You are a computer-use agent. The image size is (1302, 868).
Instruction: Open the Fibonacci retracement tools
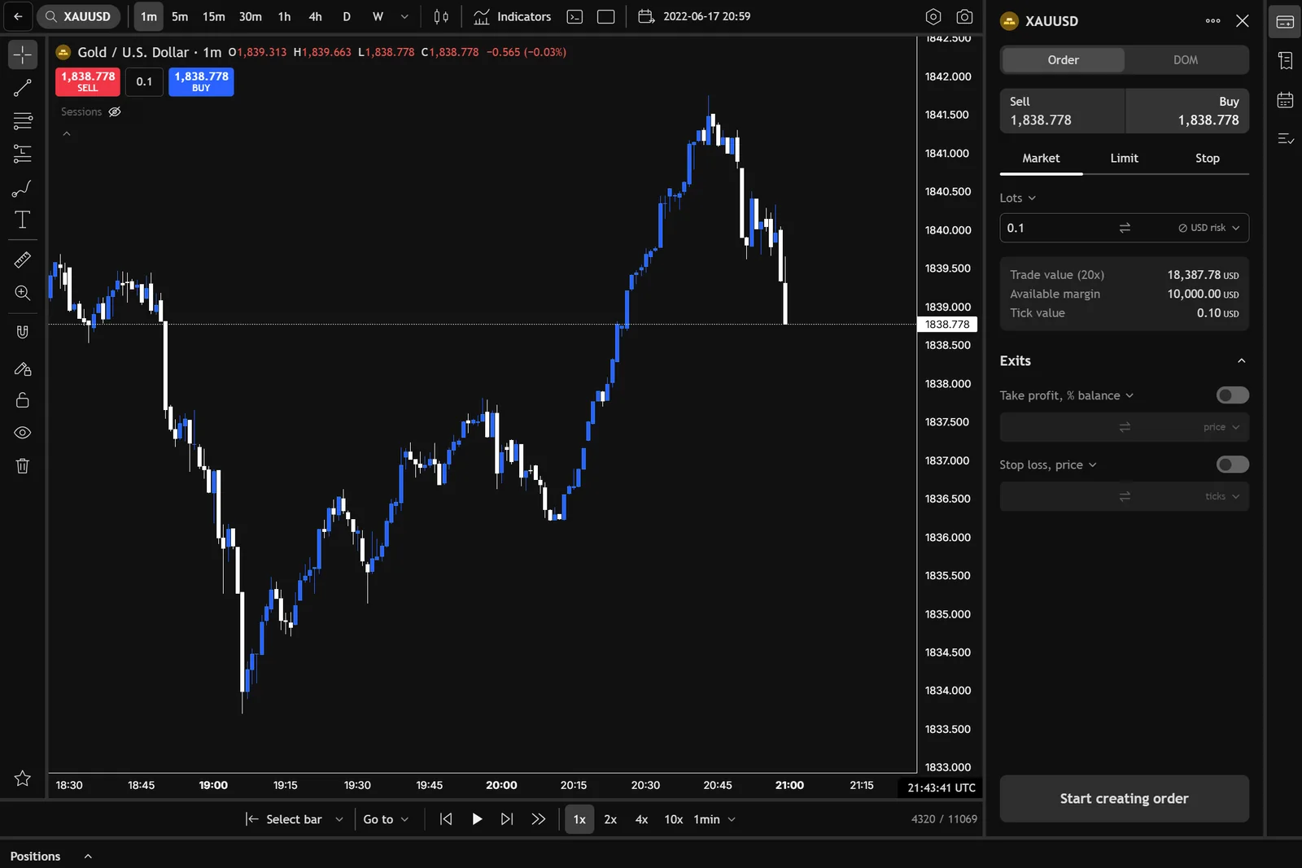pyautogui.click(x=23, y=120)
